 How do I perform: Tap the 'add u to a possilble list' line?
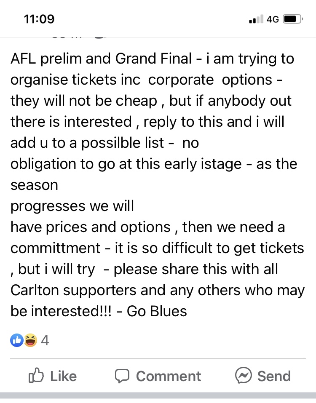(x=87, y=143)
